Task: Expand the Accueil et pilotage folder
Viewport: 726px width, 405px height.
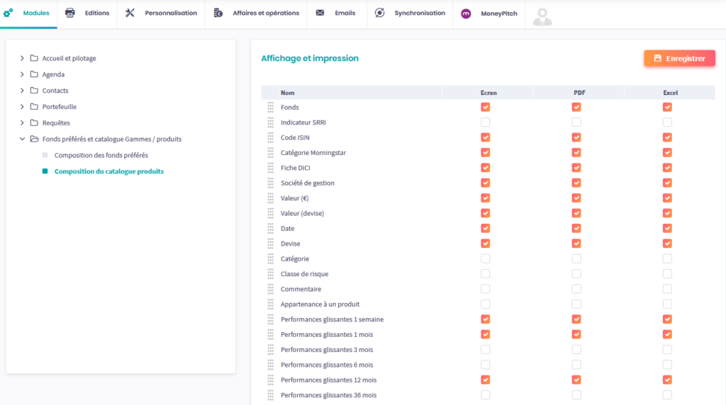Action: point(22,58)
